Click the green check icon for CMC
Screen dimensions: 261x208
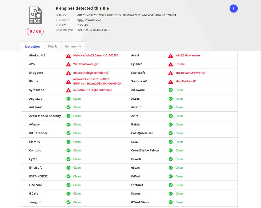(x=171, y=142)
